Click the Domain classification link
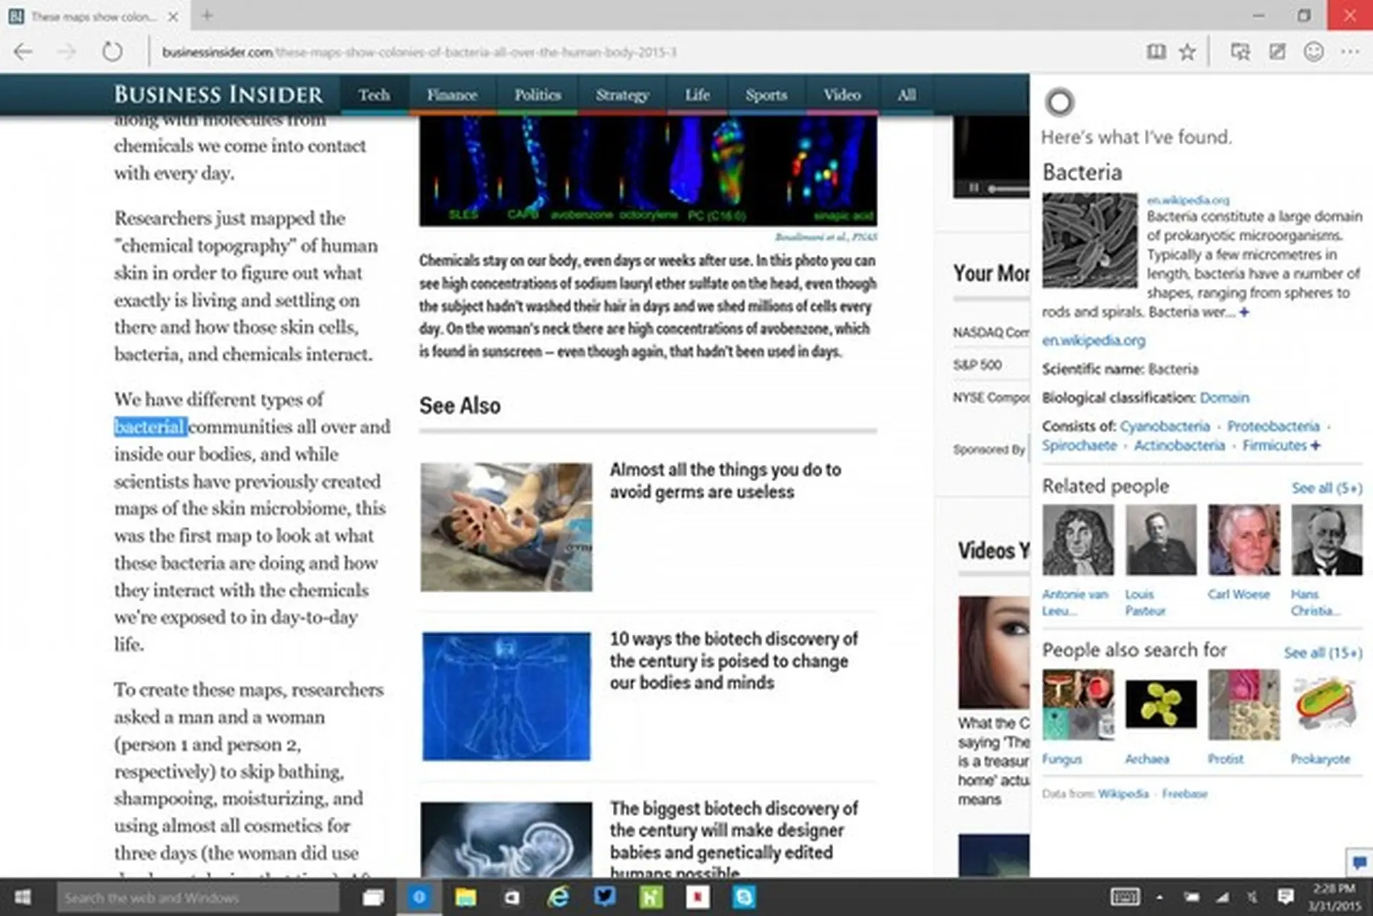Image resolution: width=1373 pixels, height=916 pixels. [1224, 398]
